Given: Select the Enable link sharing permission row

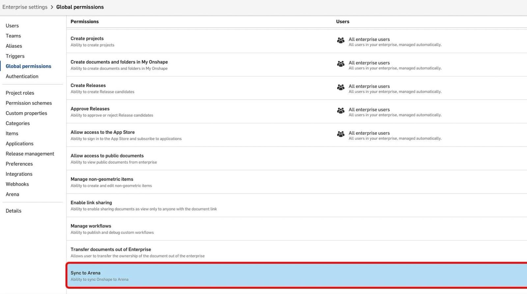Looking at the screenshot, I should (x=198, y=205).
